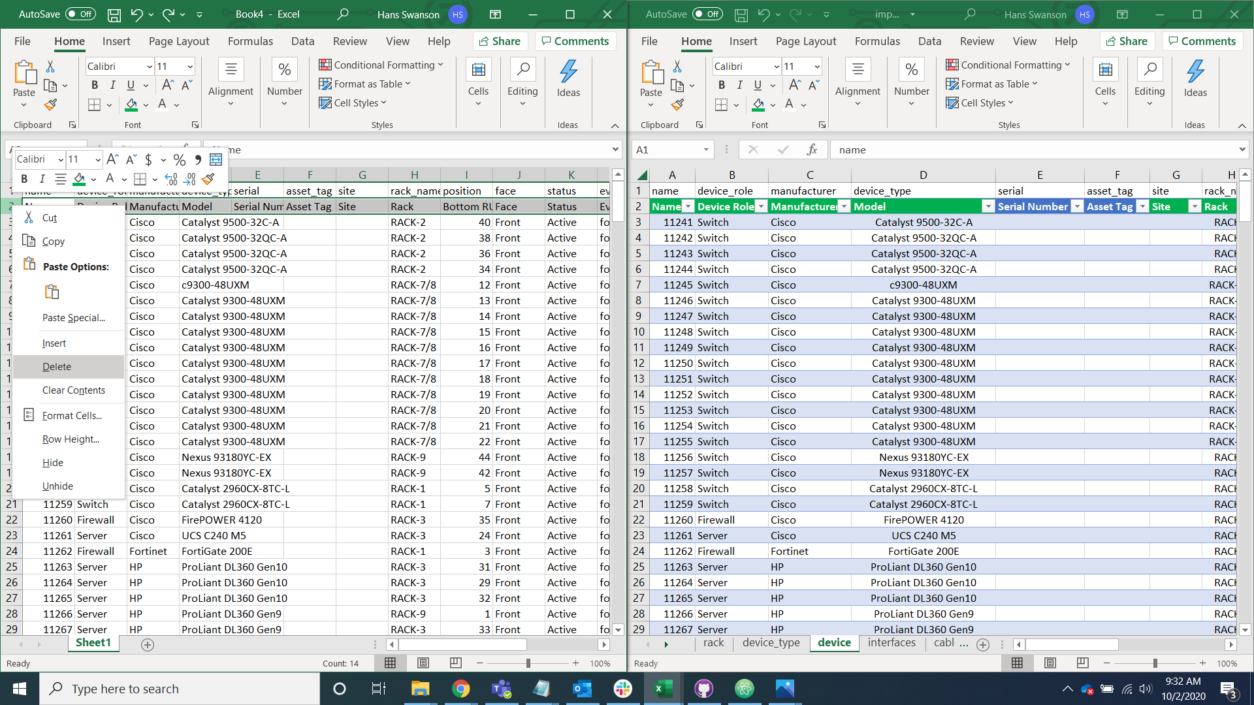Switch to the interfaces sheet tab

pyautogui.click(x=892, y=643)
